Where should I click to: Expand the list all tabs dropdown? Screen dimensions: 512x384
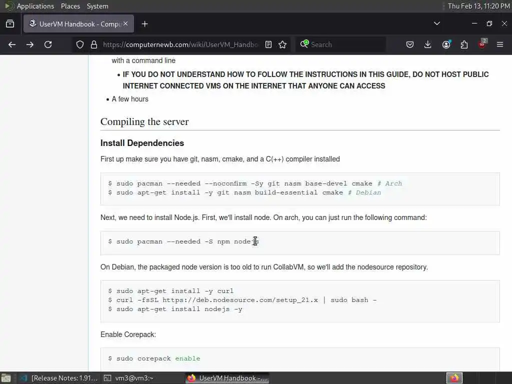coord(437,23)
